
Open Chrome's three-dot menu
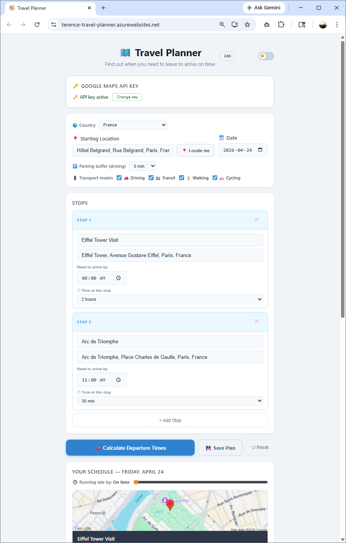337,25
